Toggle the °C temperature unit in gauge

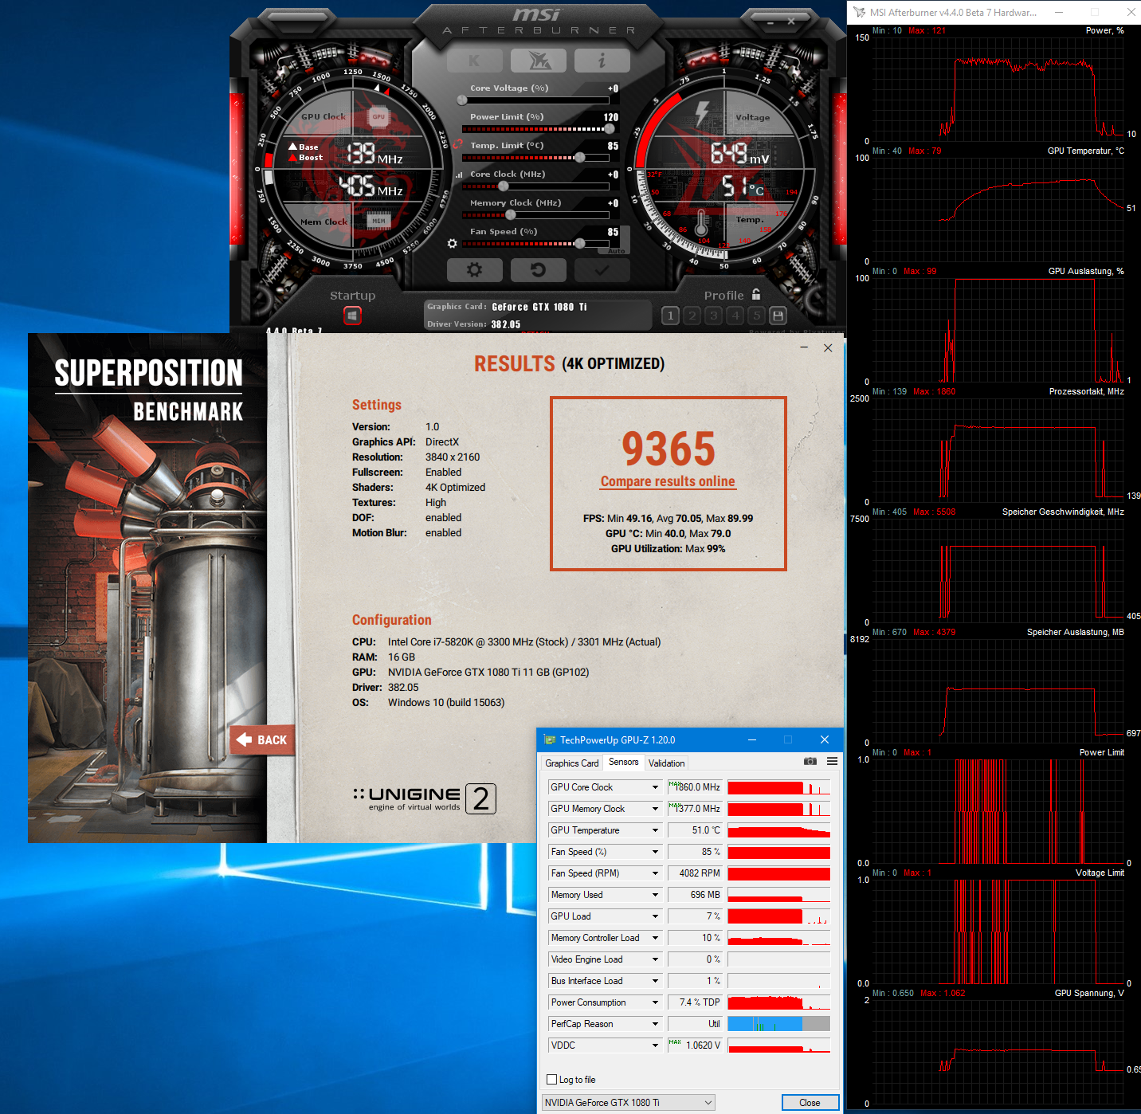(x=756, y=190)
